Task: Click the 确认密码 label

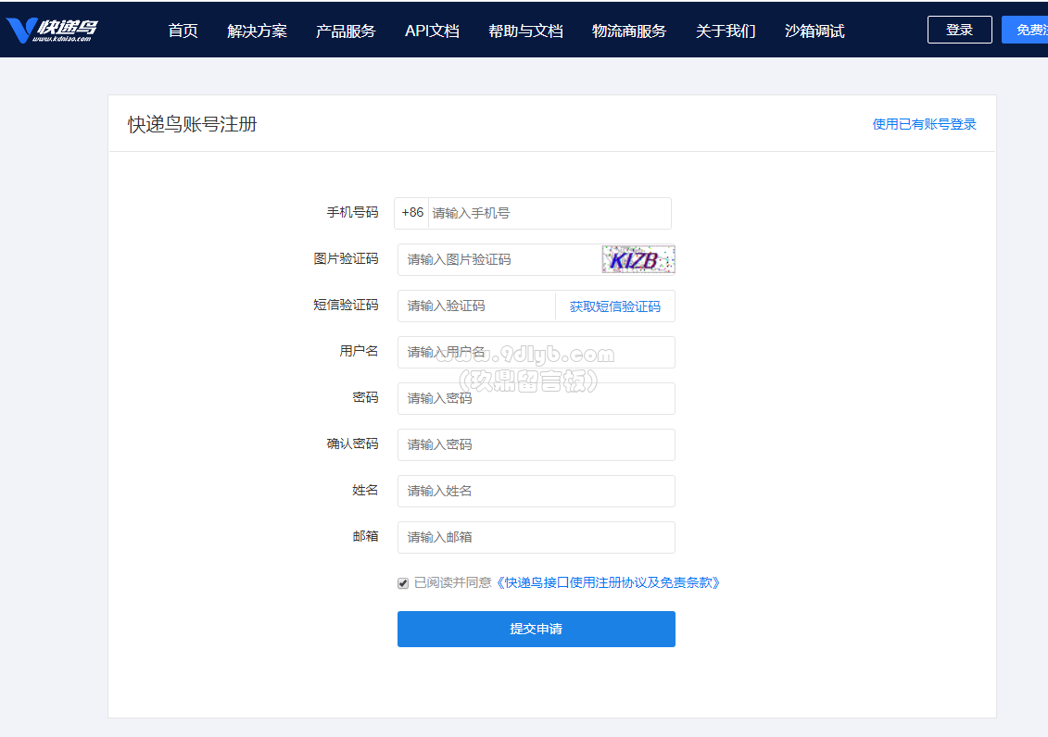Action: (352, 443)
